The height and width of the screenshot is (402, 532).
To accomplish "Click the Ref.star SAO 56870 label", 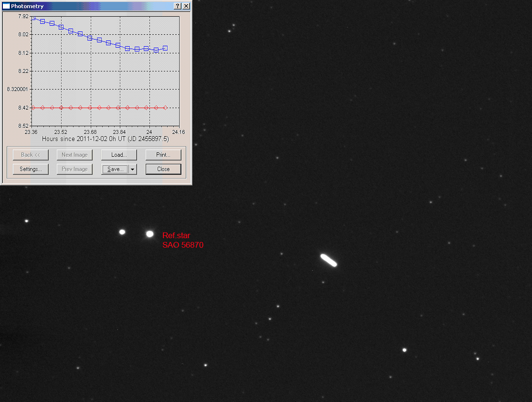I will pyautogui.click(x=183, y=240).
